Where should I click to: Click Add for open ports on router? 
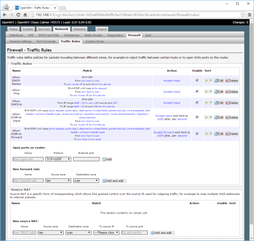(107, 159)
